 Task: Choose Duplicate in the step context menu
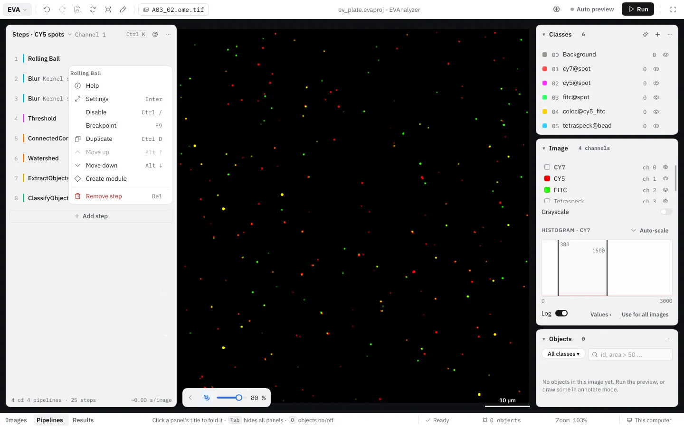(x=121, y=139)
